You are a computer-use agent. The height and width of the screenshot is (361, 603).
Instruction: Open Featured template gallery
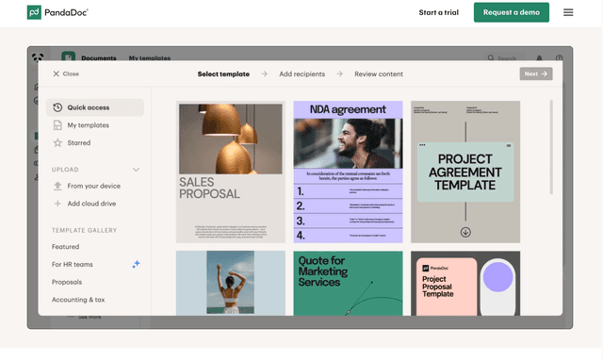click(x=65, y=247)
